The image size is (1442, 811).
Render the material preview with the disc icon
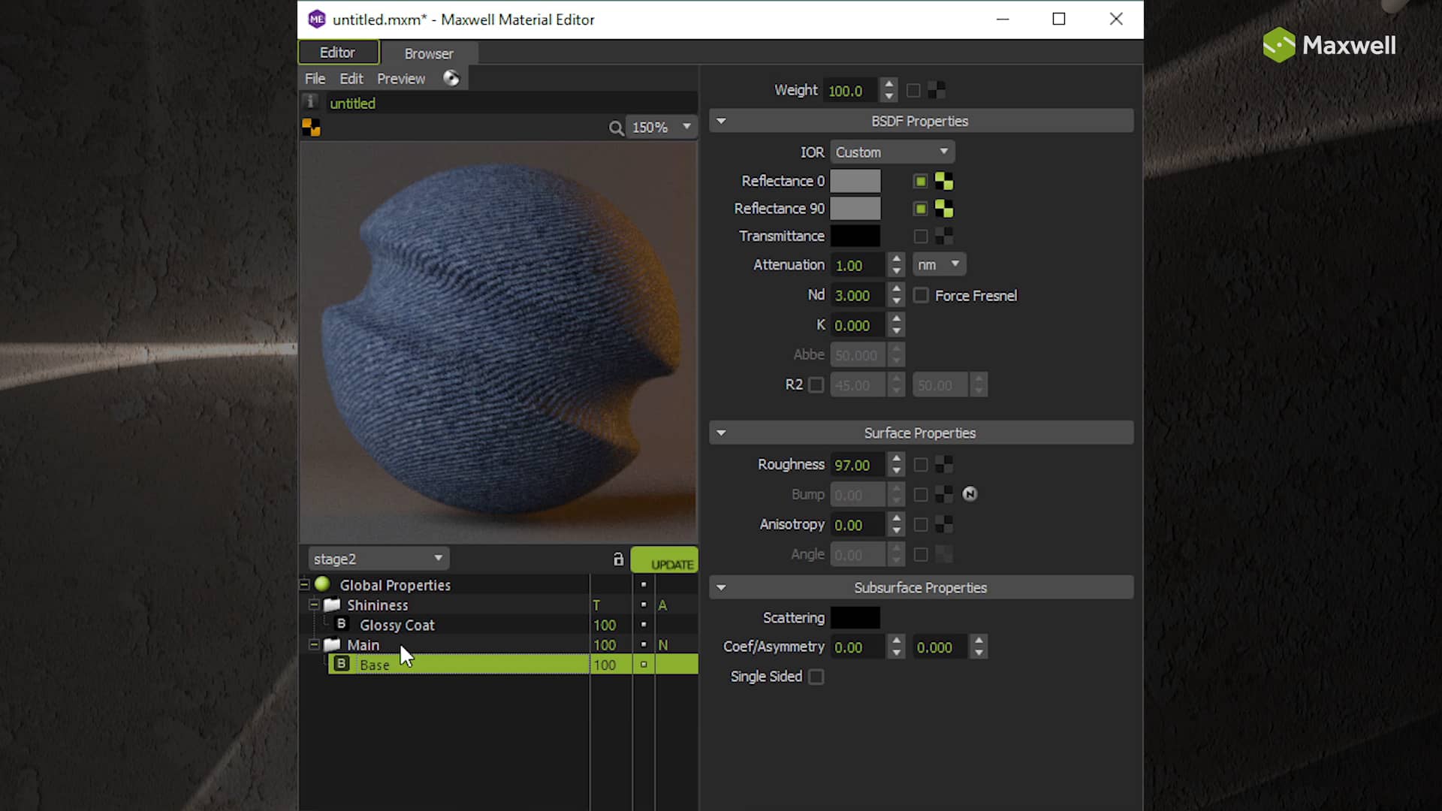451,77
